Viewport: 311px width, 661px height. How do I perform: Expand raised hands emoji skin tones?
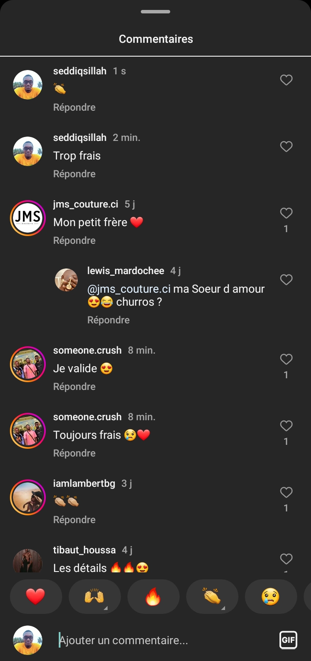[105, 608]
